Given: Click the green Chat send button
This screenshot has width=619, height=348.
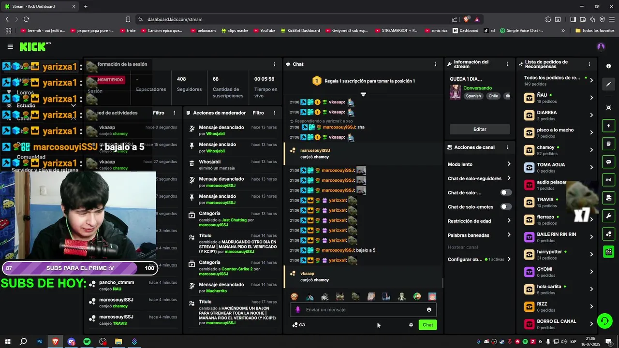Looking at the screenshot, I should (x=427, y=325).
